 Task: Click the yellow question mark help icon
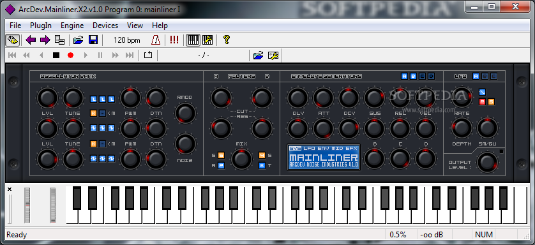pos(226,40)
